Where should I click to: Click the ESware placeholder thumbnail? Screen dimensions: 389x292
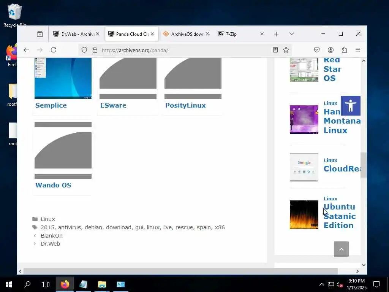pyautogui.click(x=128, y=78)
